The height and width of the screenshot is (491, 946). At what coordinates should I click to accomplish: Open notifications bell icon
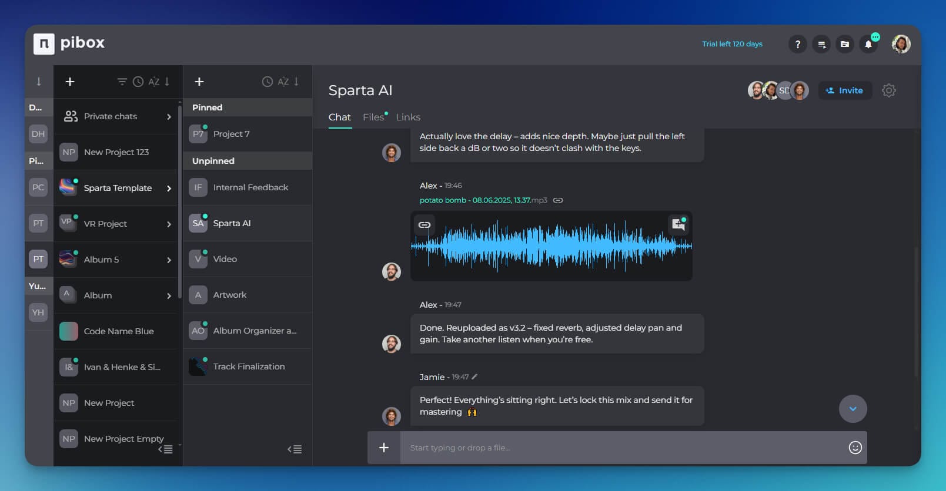tap(868, 44)
